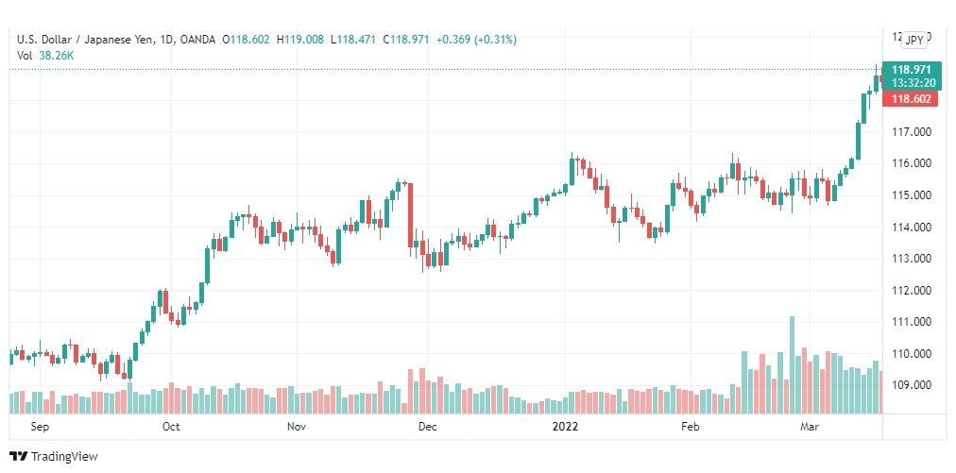The width and height of the screenshot is (956, 473).
Task: Click the Mar label on time axis
Action: point(809,427)
